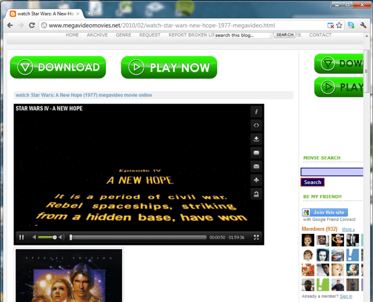373x302 pixels.
Task: Open the ARCHIVE navigation menu item
Action: coord(97,35)
